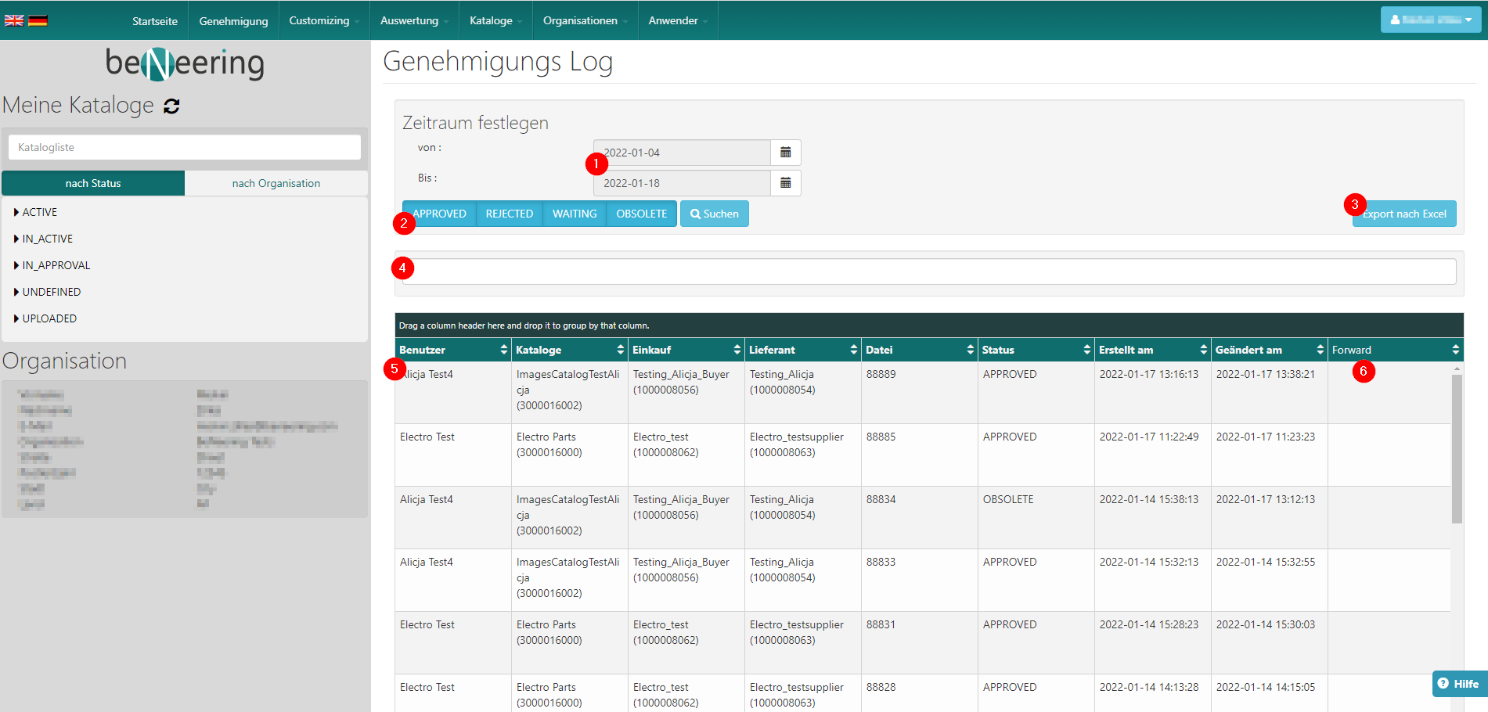
Task: Toggle the REJECTED status filter
Action: (x=509, y=214)
